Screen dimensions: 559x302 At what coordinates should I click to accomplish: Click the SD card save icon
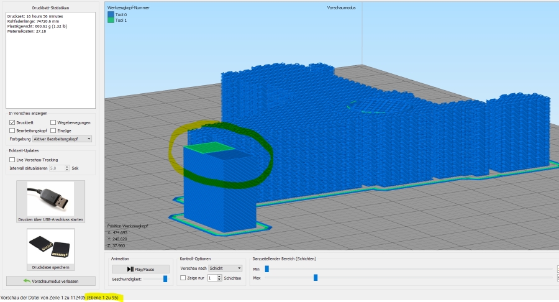[x=50, y=245]
